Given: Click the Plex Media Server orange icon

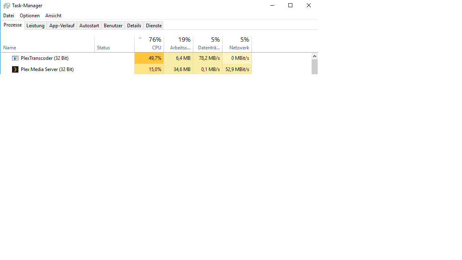Looking at the screenshot, I should pyautogui.click(x=15, y=69).
